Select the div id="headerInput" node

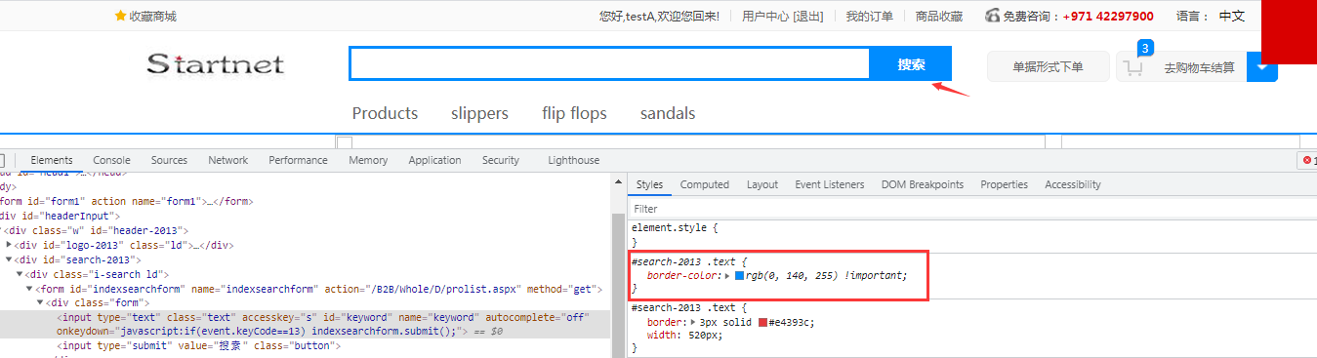(x=60, y=216)
